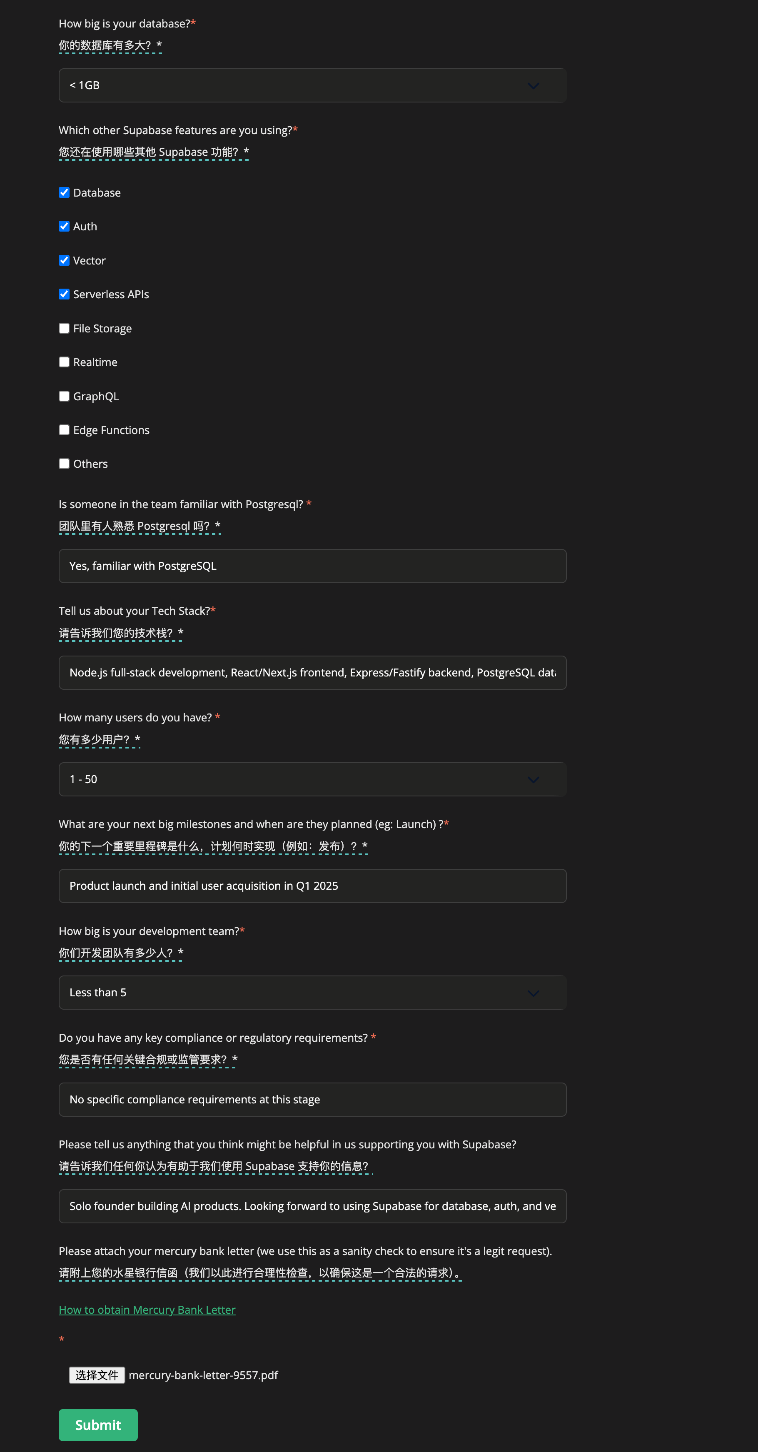
Task: Select the compliance requirements answer field
Action: click(x=312, y=1099)
